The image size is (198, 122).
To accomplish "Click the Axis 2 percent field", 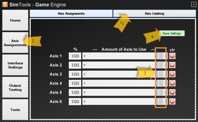I will coord(75,65).
